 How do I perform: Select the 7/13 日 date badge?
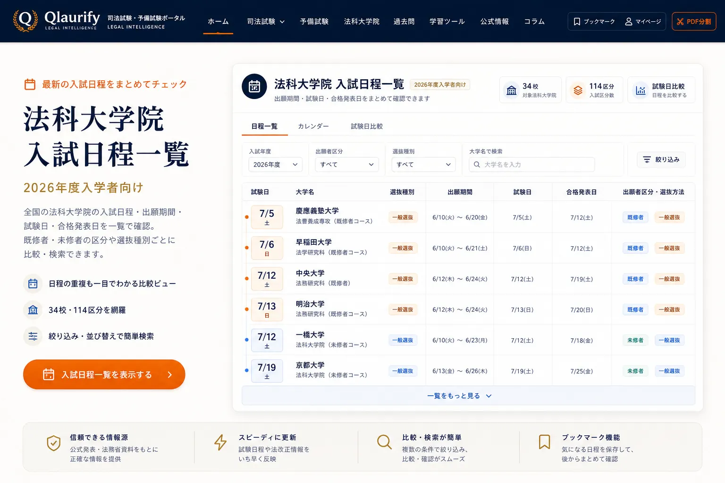(x=267, y=309)
